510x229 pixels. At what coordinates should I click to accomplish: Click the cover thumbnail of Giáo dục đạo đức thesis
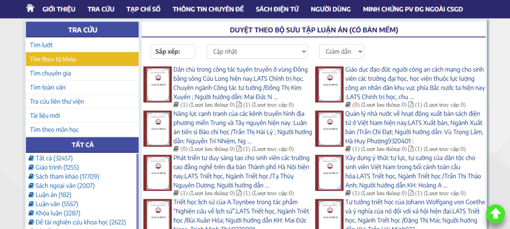[330, 85]
